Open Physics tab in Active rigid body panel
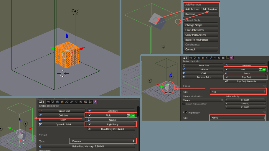 tap(231, 58)
